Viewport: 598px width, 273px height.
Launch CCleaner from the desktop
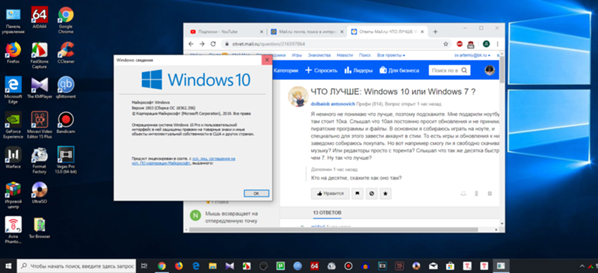pos(66,52)
